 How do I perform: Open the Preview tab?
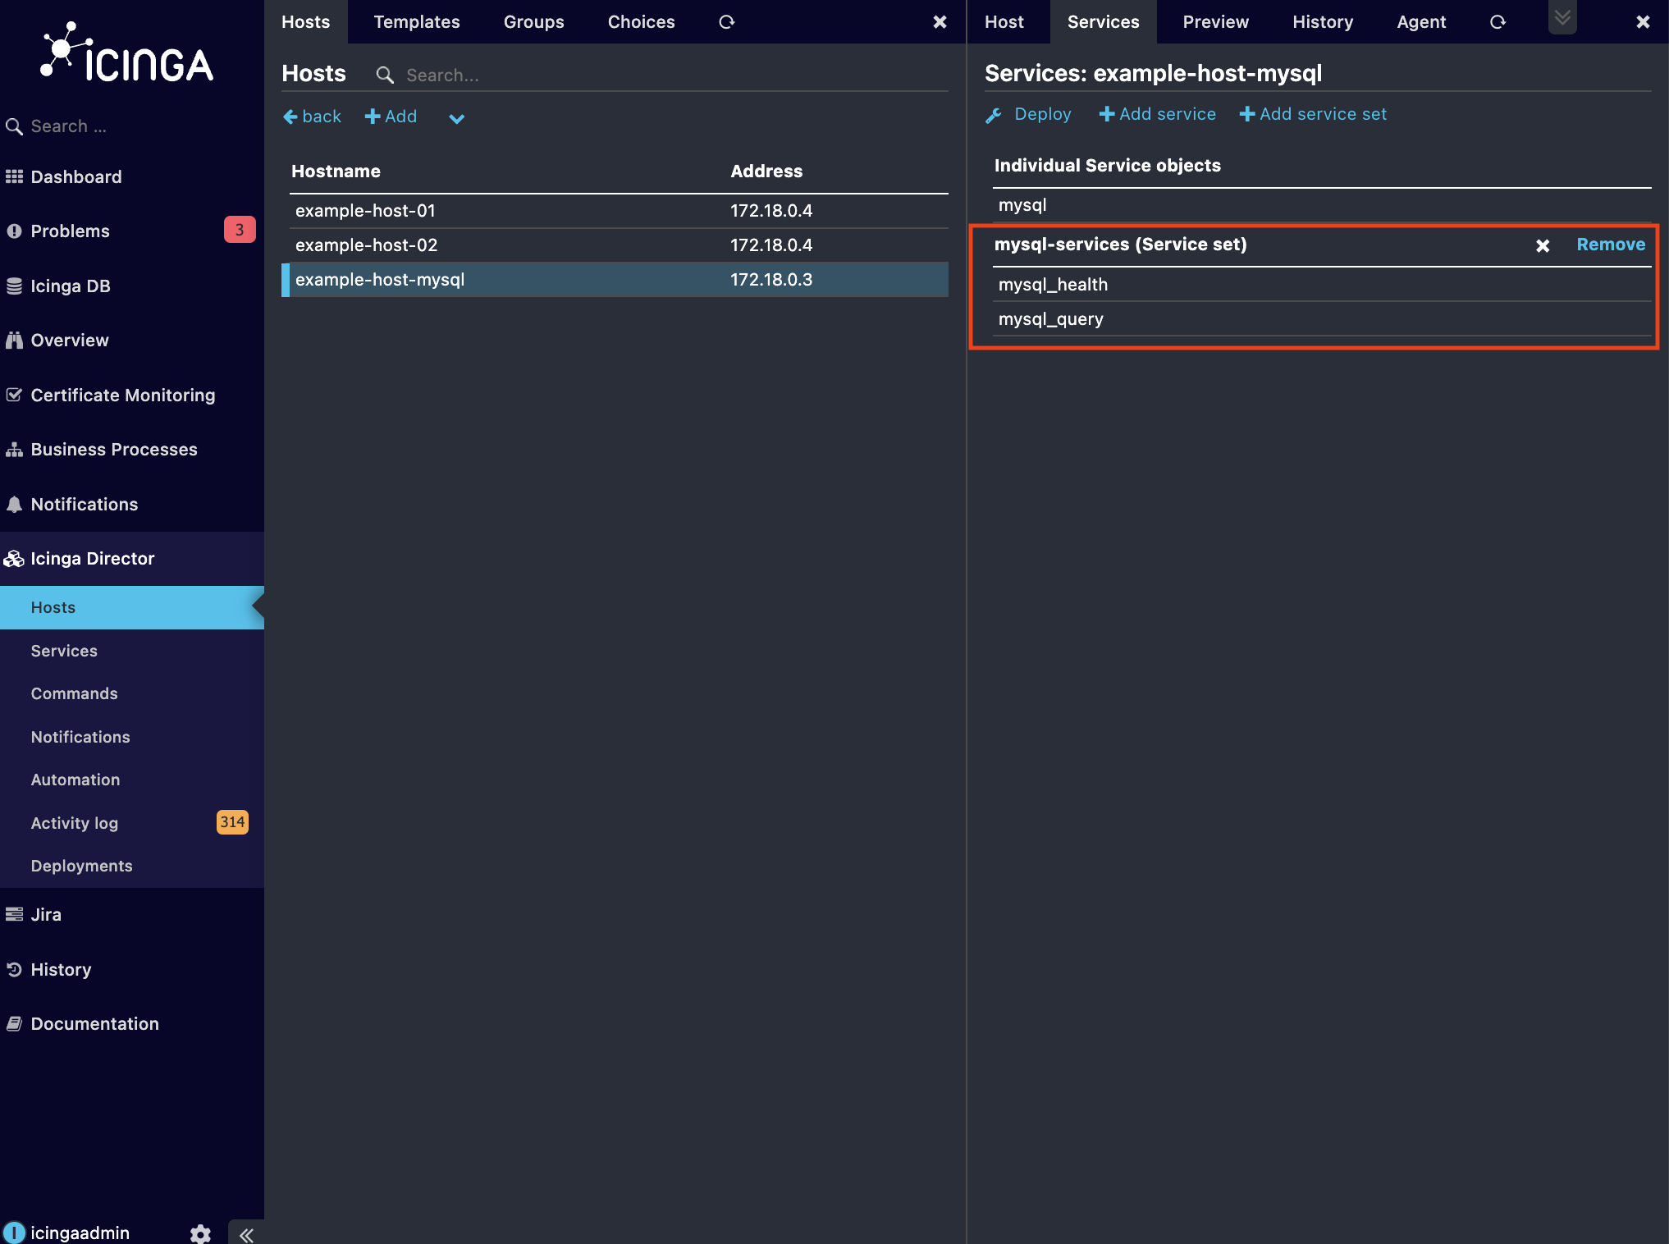point(1216,22)
